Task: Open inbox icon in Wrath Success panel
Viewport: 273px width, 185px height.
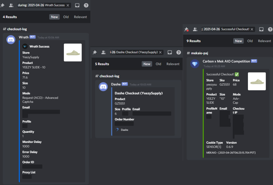Action: click(77, 5)
